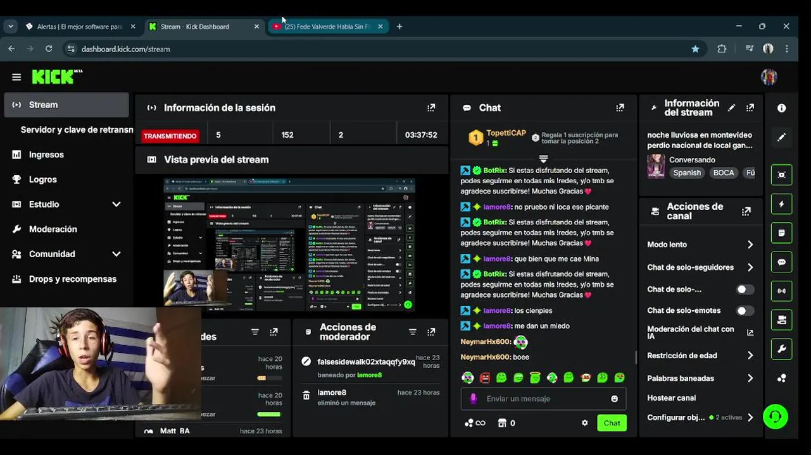Click the 03:37:52 session timer
The height and width of the screenshot is (455, 811).
tap(421, 135)
